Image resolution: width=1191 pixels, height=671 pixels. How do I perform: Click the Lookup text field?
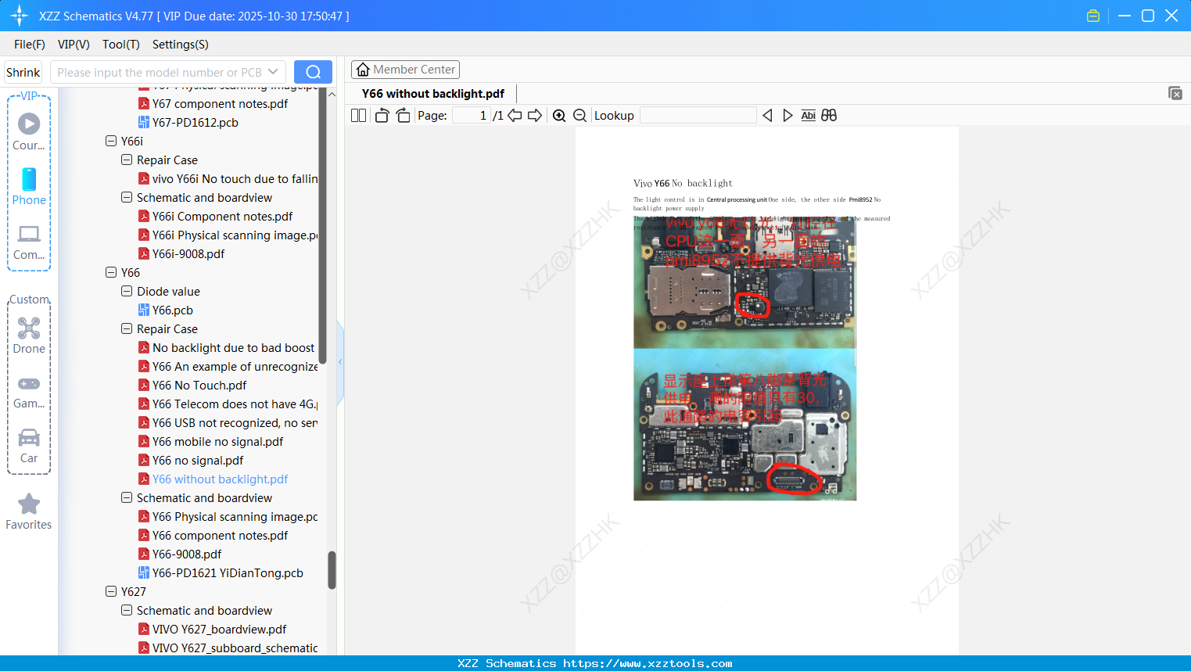tap(698, 116)
